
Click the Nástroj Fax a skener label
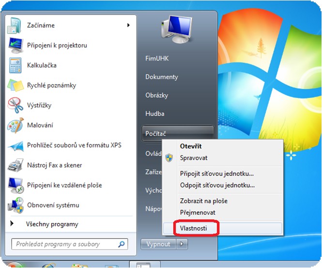click(54, 165)
